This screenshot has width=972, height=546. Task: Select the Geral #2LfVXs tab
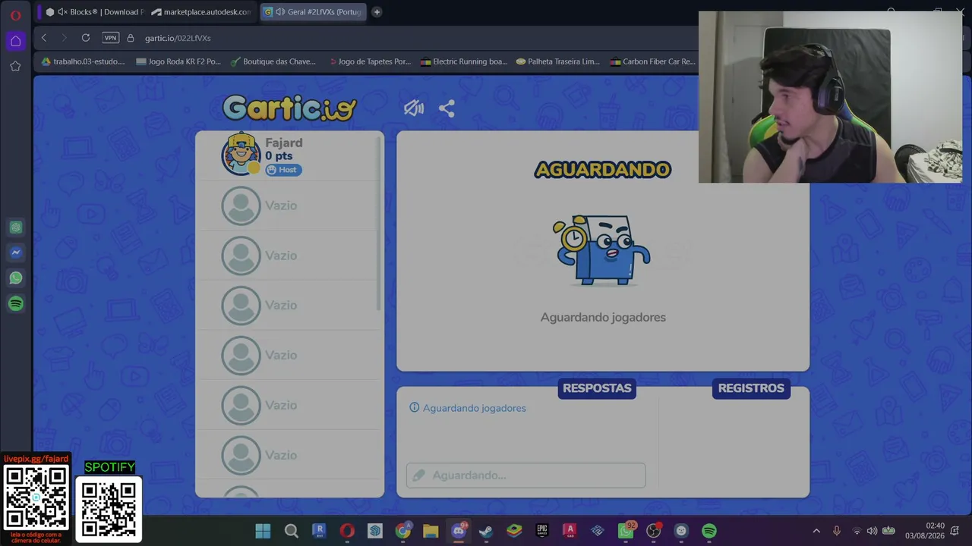313,12
